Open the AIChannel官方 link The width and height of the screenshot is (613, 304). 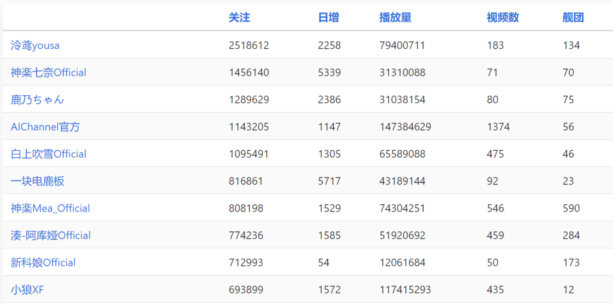point(45,127)
